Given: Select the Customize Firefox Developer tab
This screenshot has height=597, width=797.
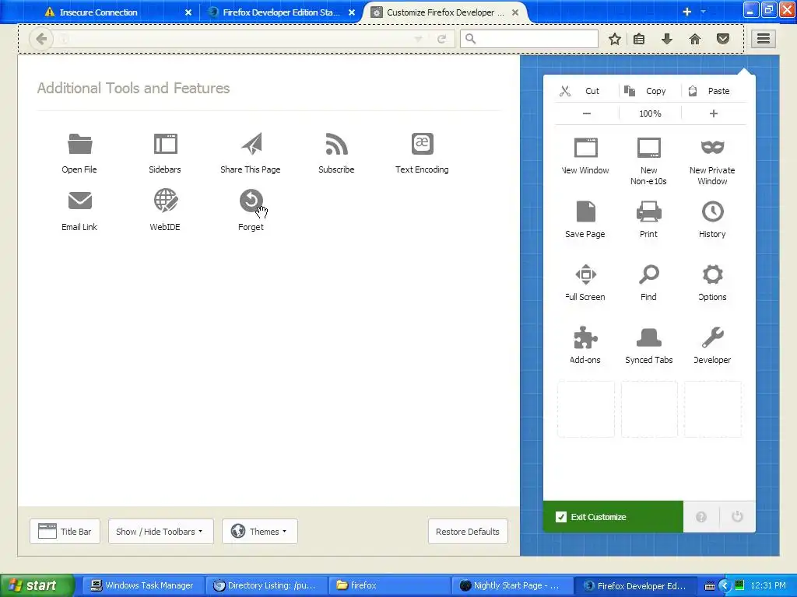Looking at the screenshot, I should [444, 12].
